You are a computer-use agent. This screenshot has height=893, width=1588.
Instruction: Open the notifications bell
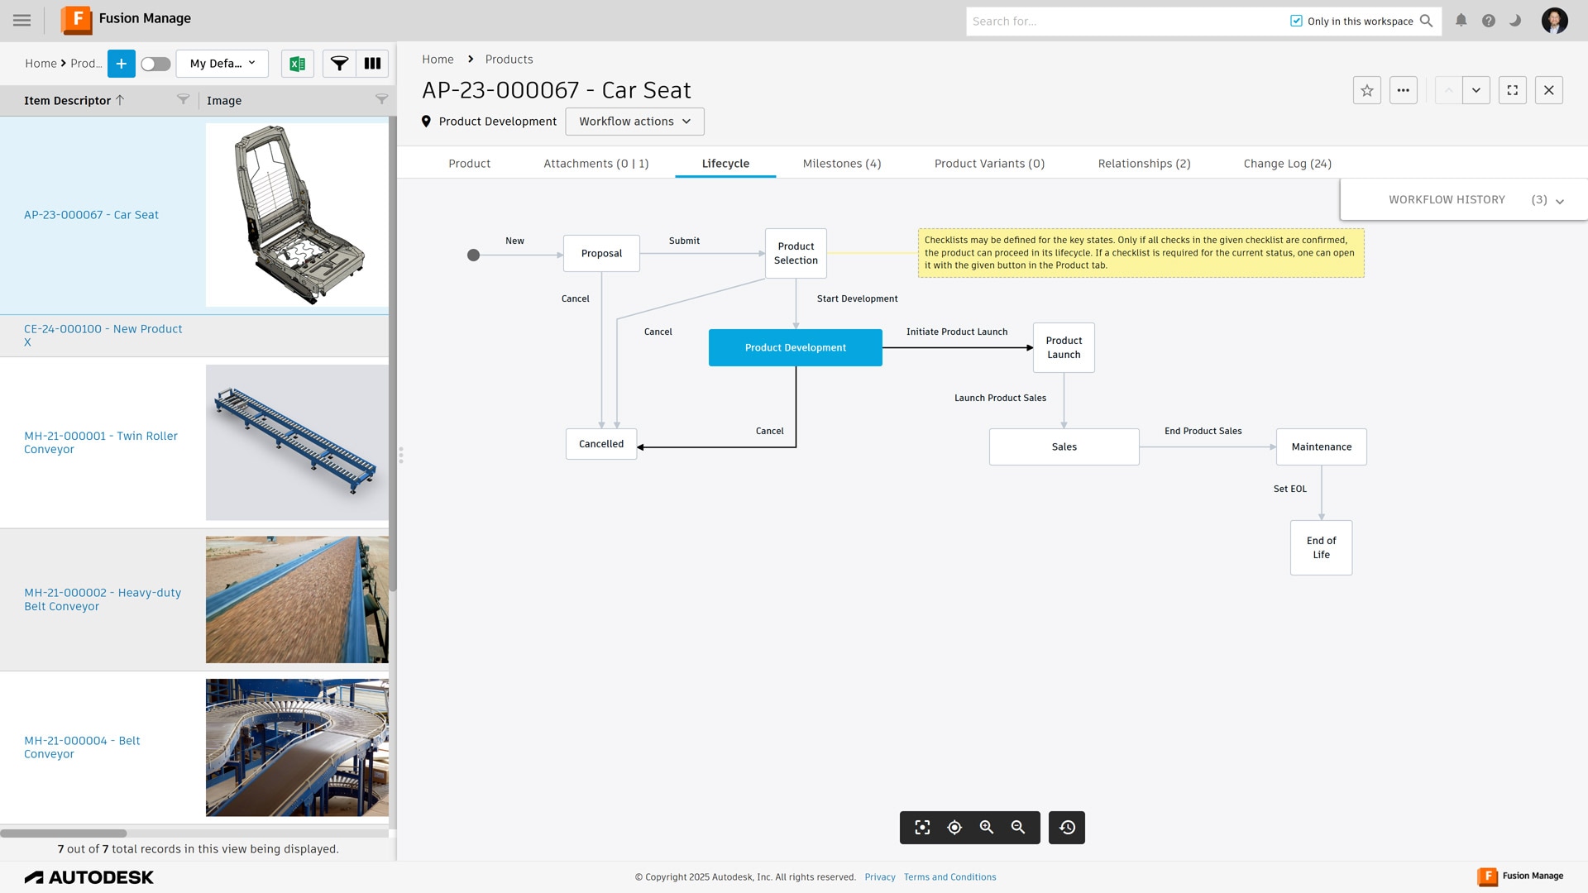click(x=1461, y=21)
